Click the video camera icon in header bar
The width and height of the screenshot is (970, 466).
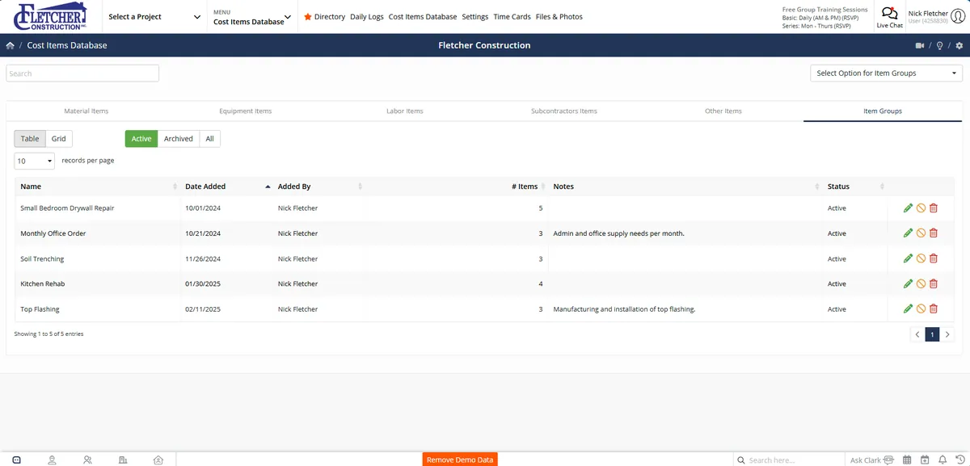click(x=920, y=46)
